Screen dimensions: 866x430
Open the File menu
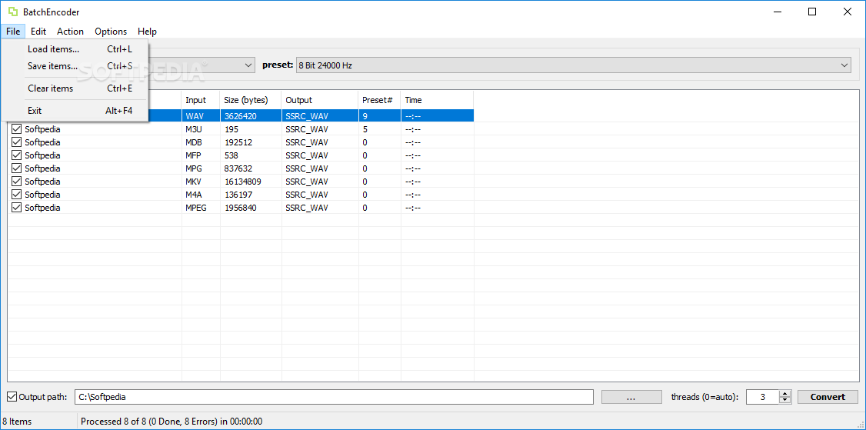coord(13,32)
